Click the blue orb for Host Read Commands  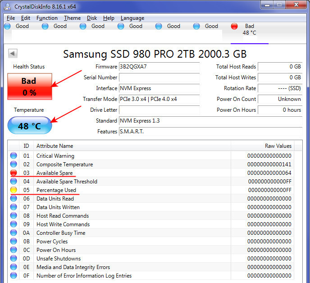pyautogui.click(x=14, y=215)
